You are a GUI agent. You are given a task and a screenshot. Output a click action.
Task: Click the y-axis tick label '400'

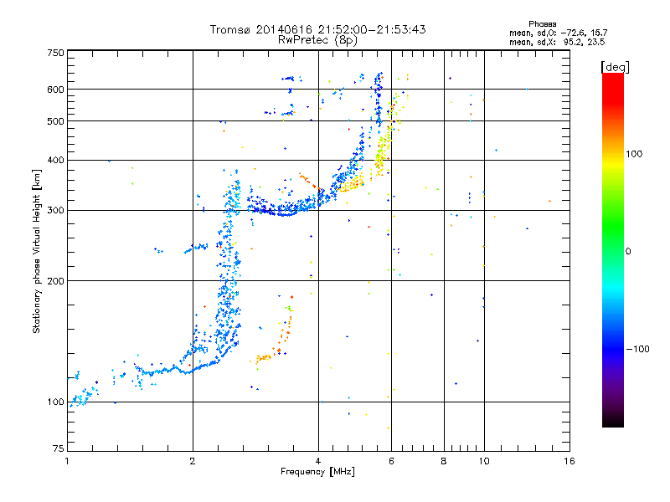click(x=55, y=161)
